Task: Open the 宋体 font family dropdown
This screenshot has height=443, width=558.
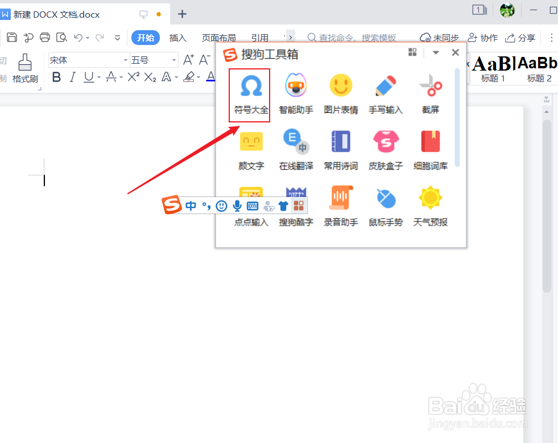Action: [x=85, y=59]
